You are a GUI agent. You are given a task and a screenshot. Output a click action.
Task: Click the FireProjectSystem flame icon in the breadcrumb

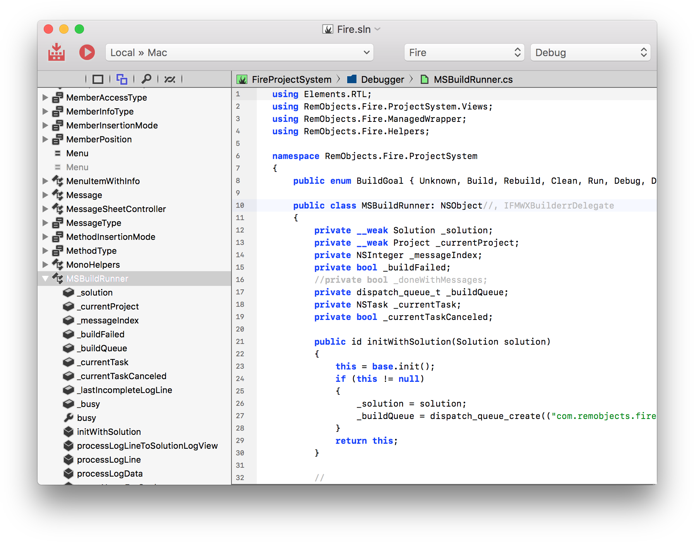(x=242, y=79)
